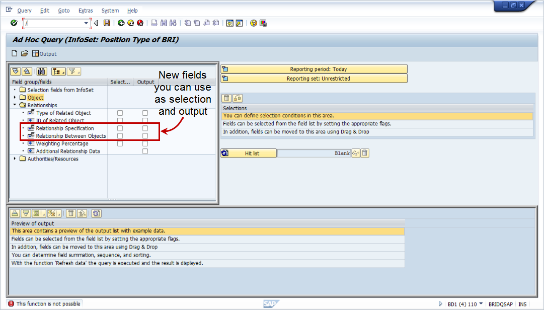Click the green Enter checkmark icon
544x310 pixels.
(14, 23)
